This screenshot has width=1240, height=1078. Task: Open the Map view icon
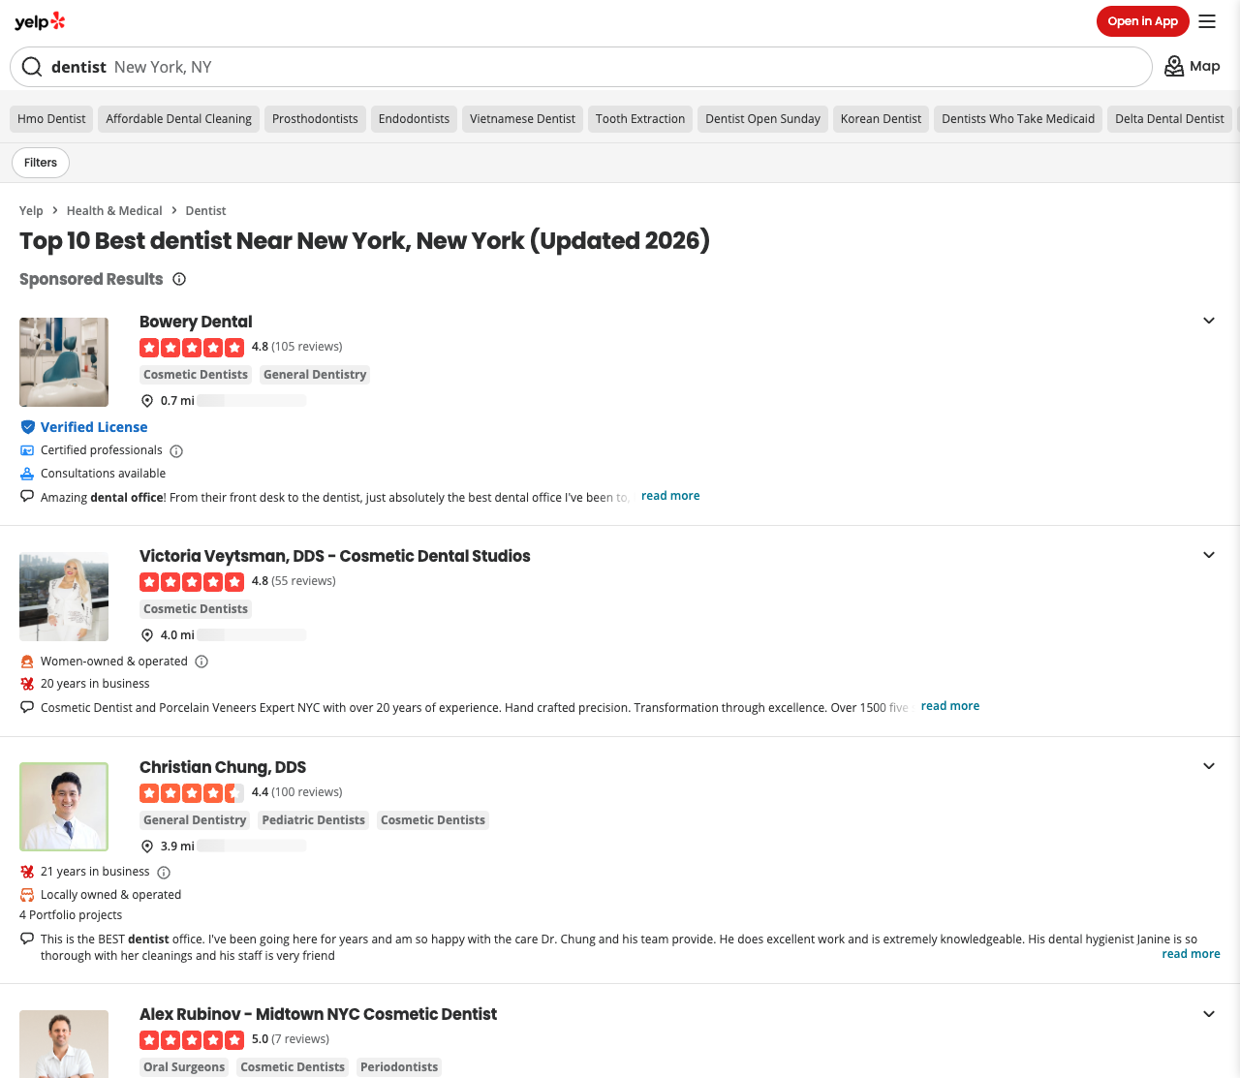coord(1174,66)
